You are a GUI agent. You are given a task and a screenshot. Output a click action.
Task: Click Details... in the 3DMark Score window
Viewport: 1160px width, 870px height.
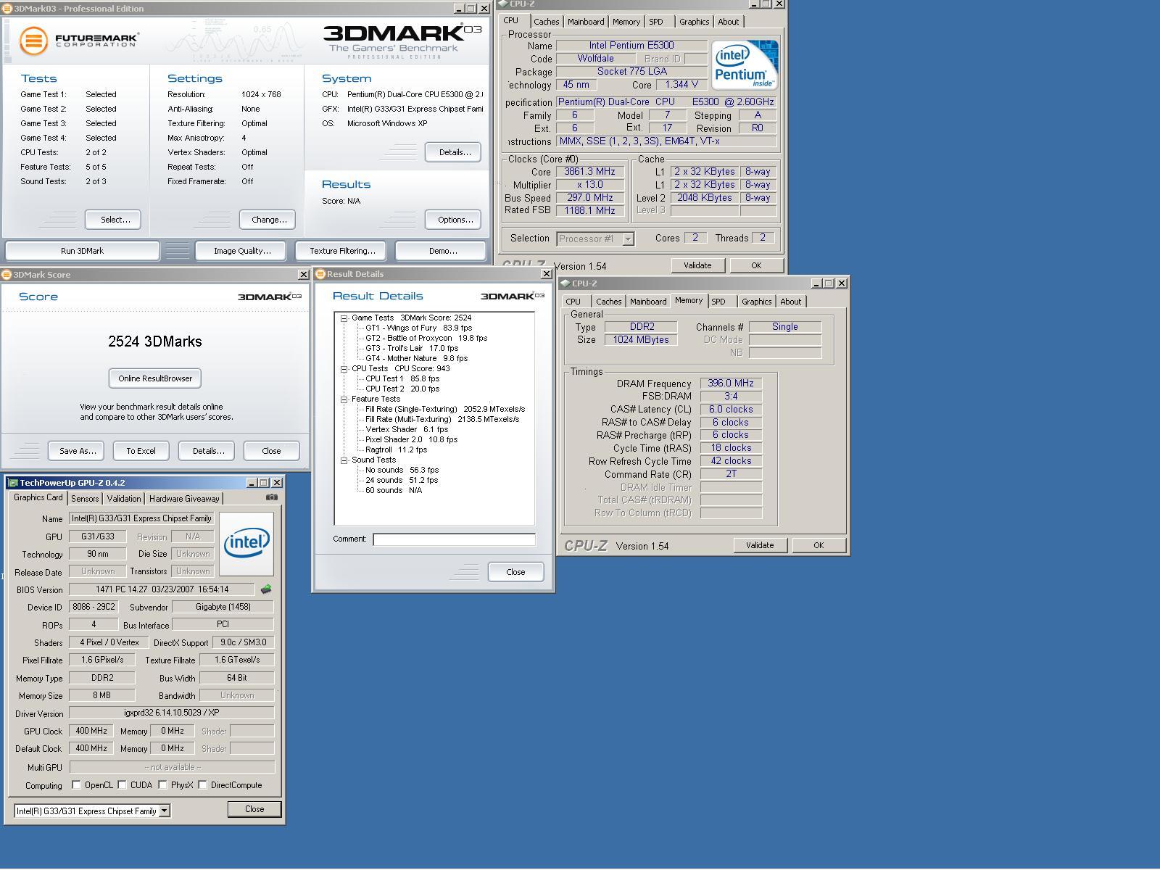coord(207,451)
